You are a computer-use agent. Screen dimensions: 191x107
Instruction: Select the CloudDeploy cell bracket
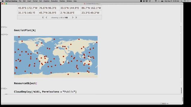point(181,90)
